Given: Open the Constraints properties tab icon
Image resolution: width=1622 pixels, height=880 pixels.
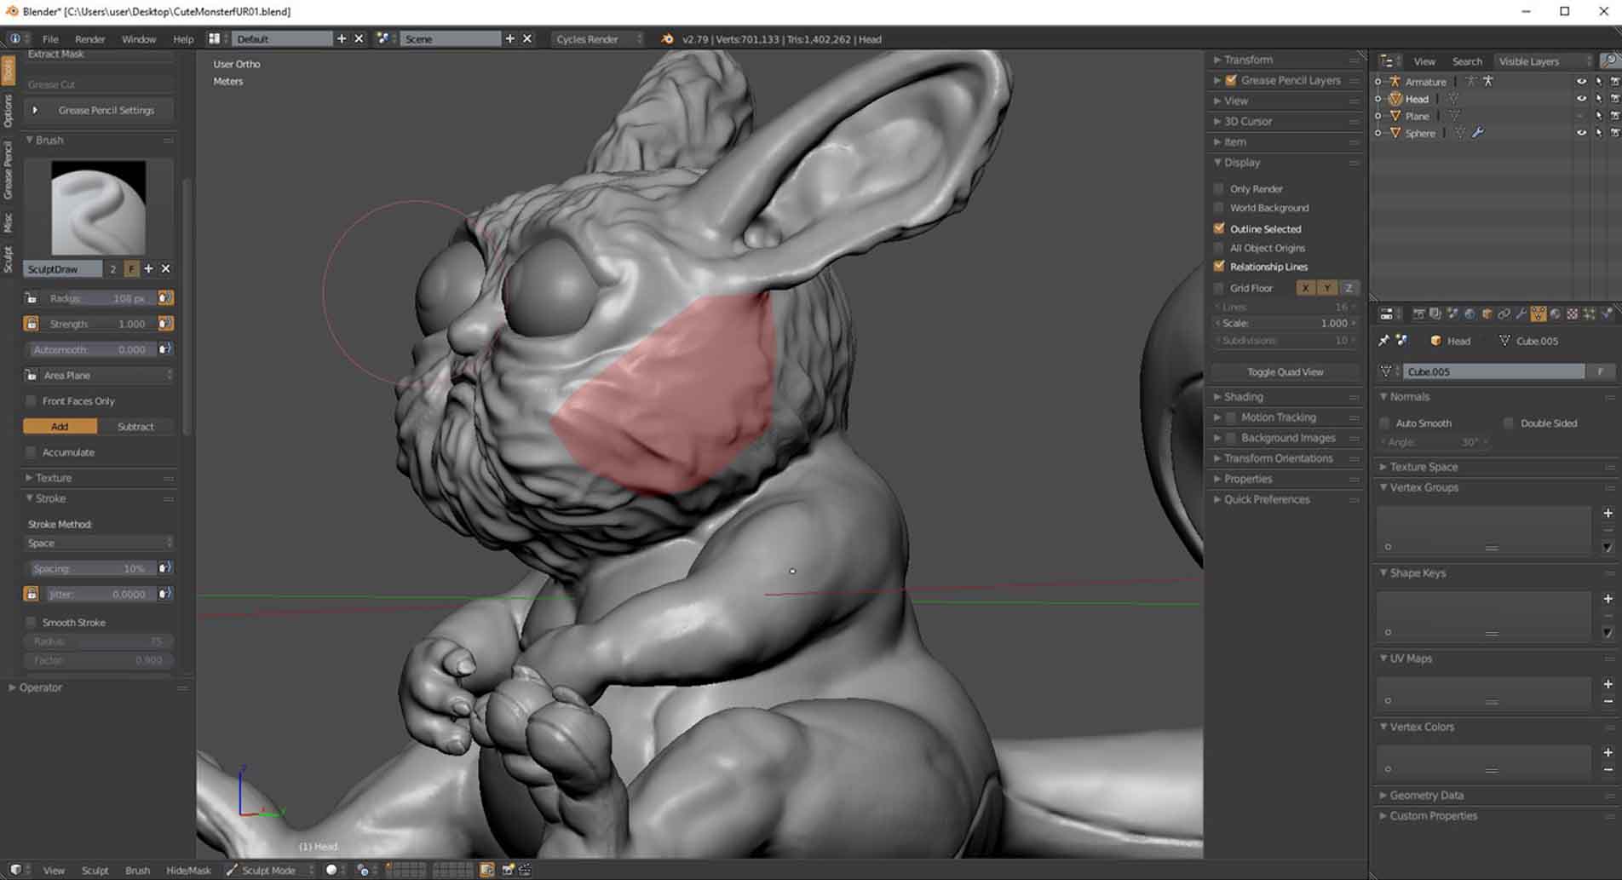Looking at the screenshot, I should (1504, 314).
